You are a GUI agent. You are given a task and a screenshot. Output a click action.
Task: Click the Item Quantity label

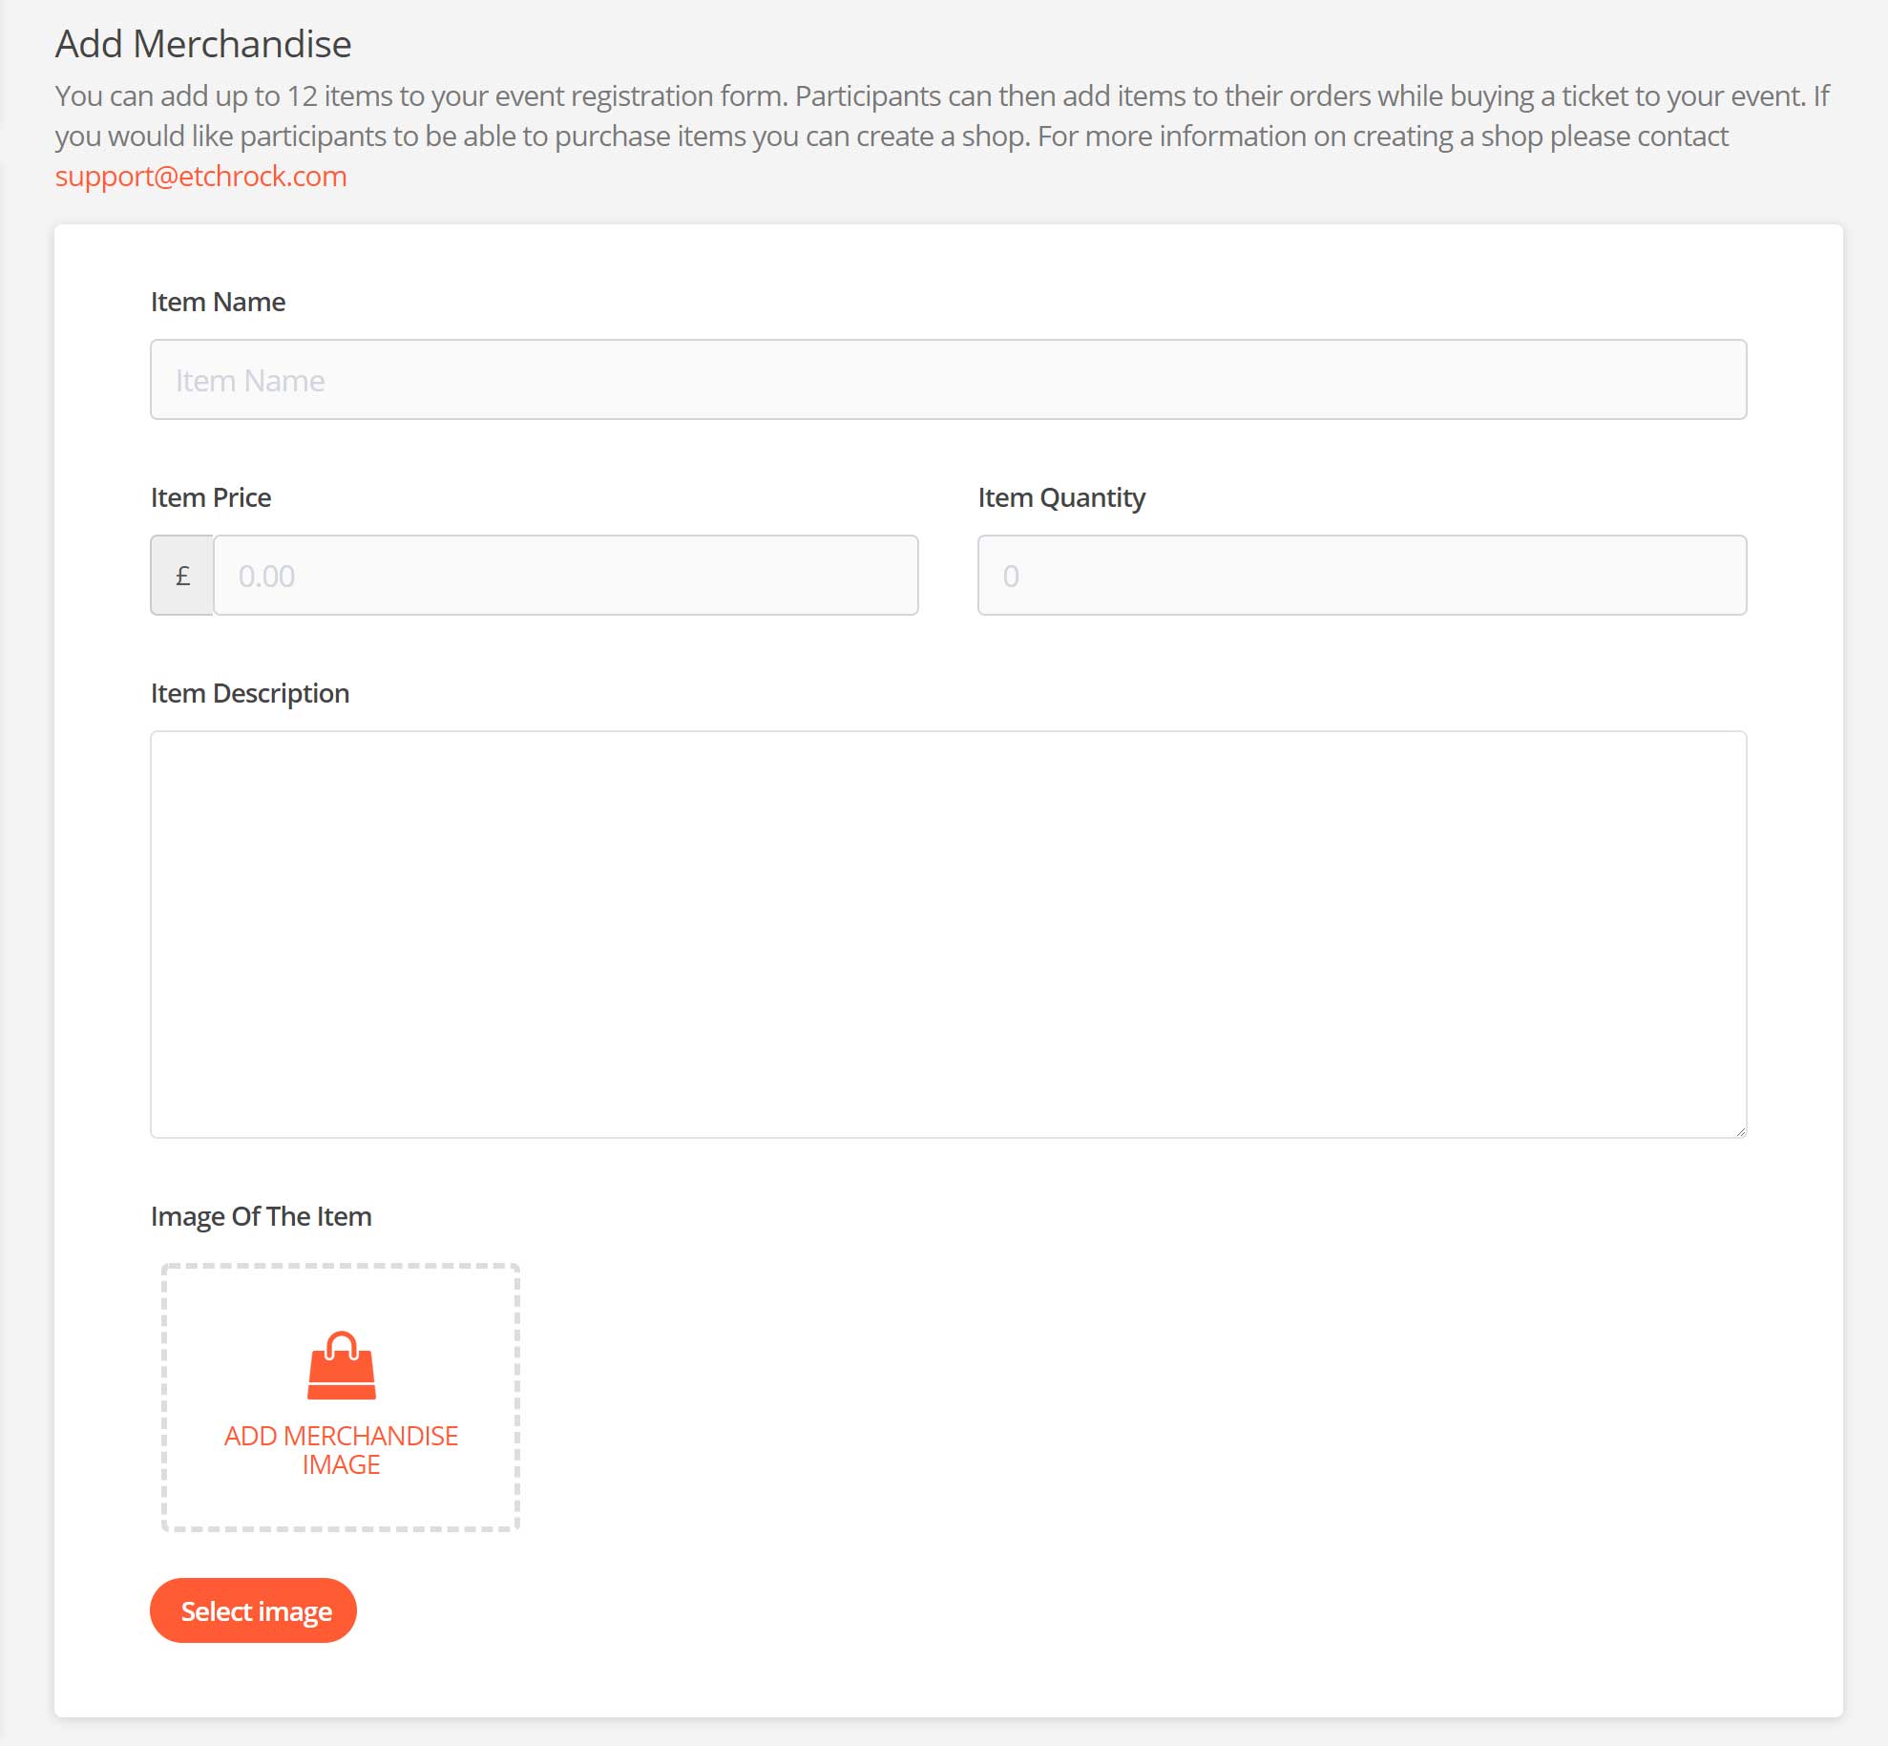tap(1060, 497)
